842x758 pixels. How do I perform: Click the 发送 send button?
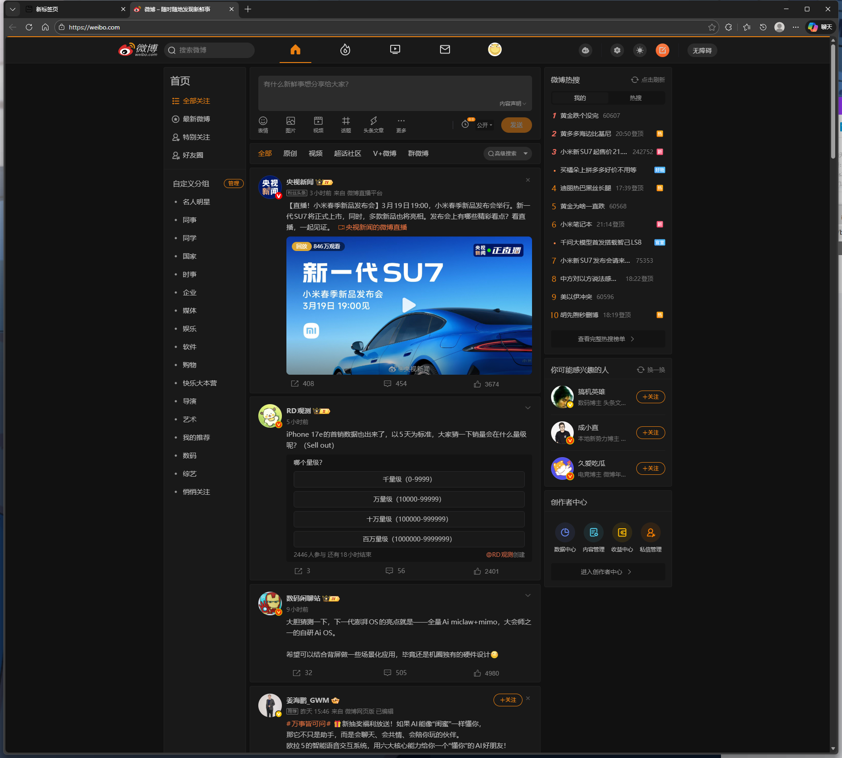(x=516, y=125)
